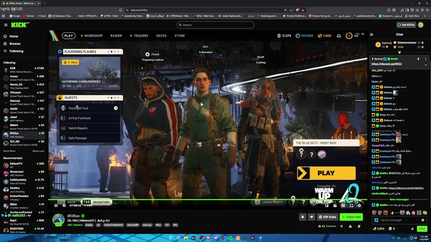The width and height of the screenshot is (431, 242).
Task: Open ARC Raiders category link
Action: 75,225
